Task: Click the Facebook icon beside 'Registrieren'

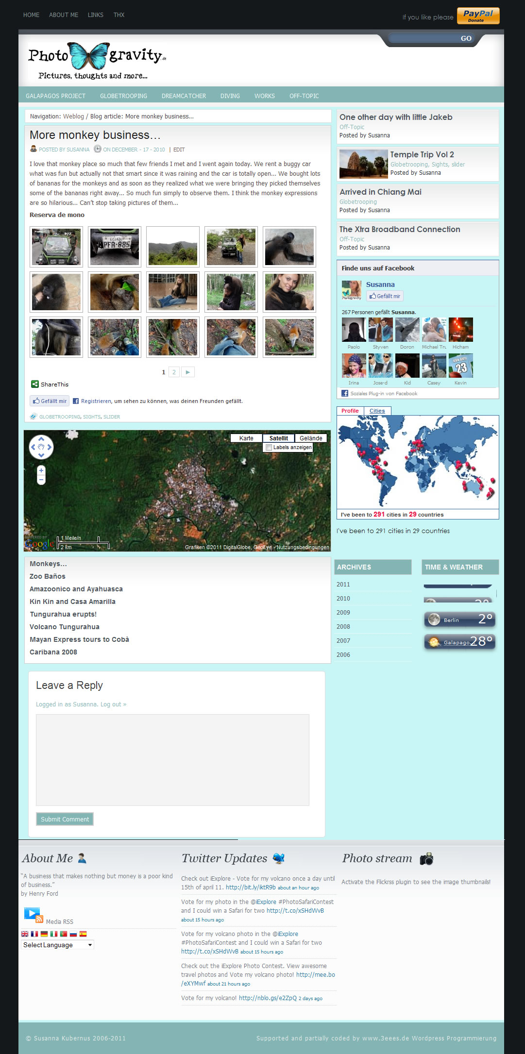Action: pyautogui.click(x=76, y=401)
